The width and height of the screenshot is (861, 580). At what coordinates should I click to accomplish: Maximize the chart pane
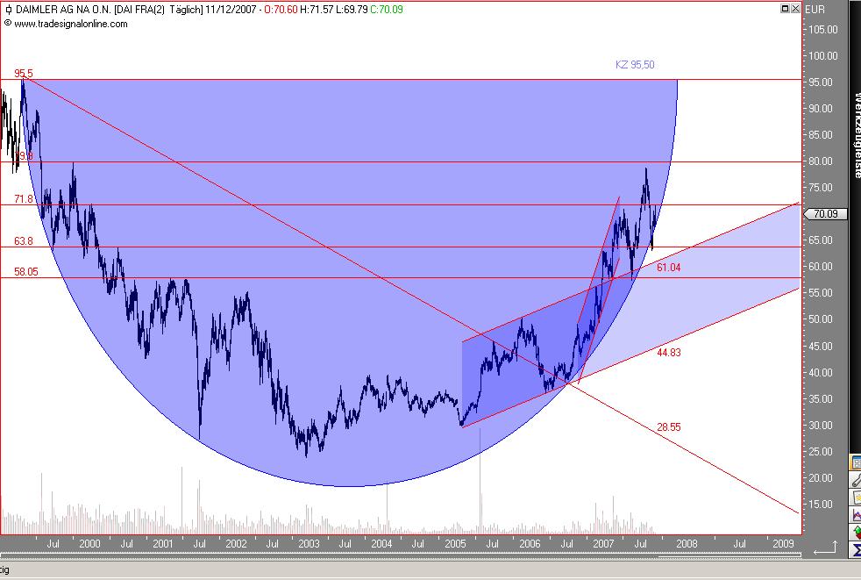pyautogui.click(x=786, y=8)
